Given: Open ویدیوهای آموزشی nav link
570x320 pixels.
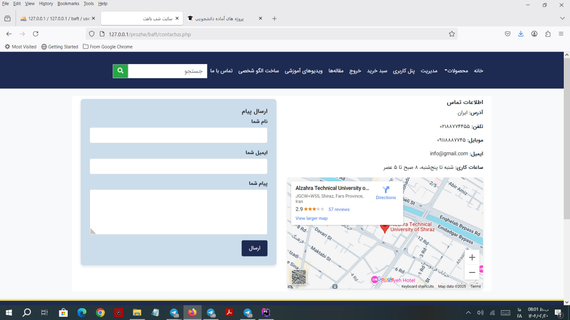Looking at the screenshot, I should click(x=304, y=71).
